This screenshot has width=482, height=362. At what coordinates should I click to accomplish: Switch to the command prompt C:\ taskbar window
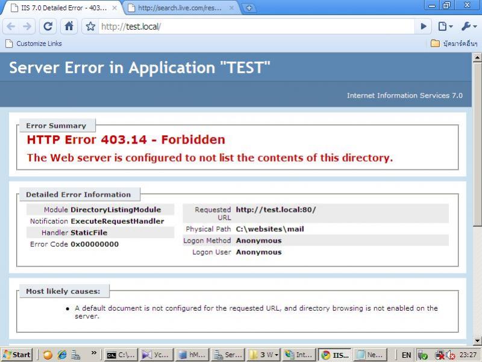pyautogui.click(x=121, y=355)
